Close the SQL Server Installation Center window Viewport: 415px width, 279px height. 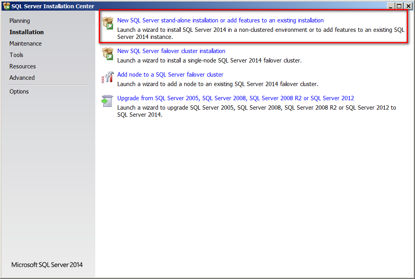click(x=408, y=6)
